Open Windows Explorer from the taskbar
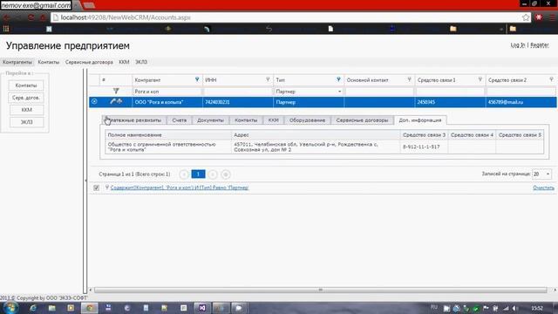Screen dimensions: 558x314 (52, 308)
